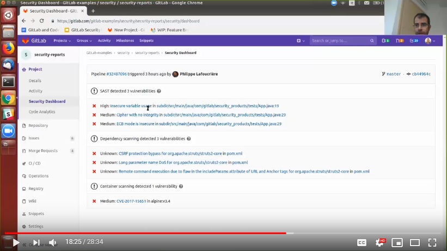Skip to next video
The width and height of the screenshot is (447, 251).
coord(36,243)
